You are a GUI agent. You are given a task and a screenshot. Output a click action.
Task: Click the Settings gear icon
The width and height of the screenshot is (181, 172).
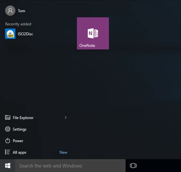[8, 129]
